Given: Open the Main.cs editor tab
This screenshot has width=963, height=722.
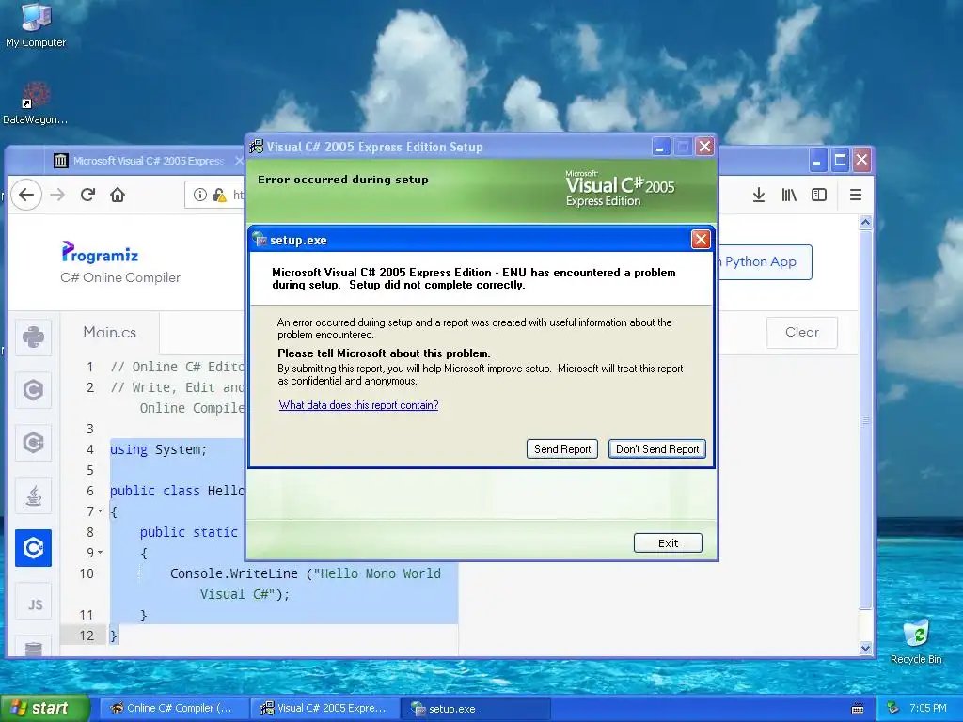Looking at the screenshot, I should click(x=110, y=332).
